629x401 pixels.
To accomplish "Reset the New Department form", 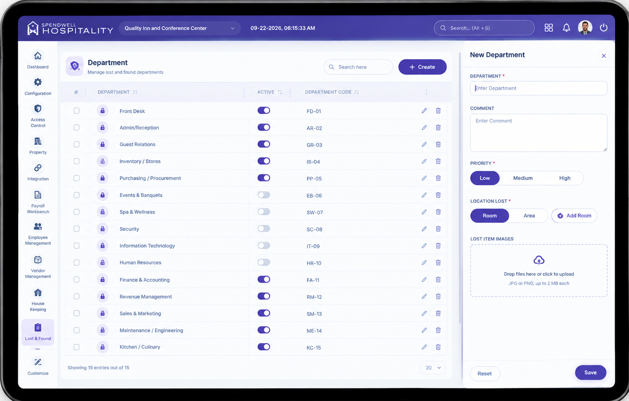I will click(x=485, y=374).
